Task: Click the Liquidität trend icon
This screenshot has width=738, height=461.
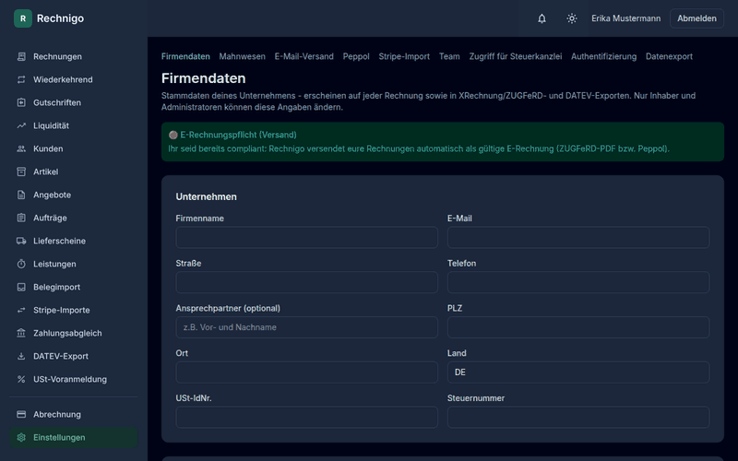Action: tap(21, 125)
